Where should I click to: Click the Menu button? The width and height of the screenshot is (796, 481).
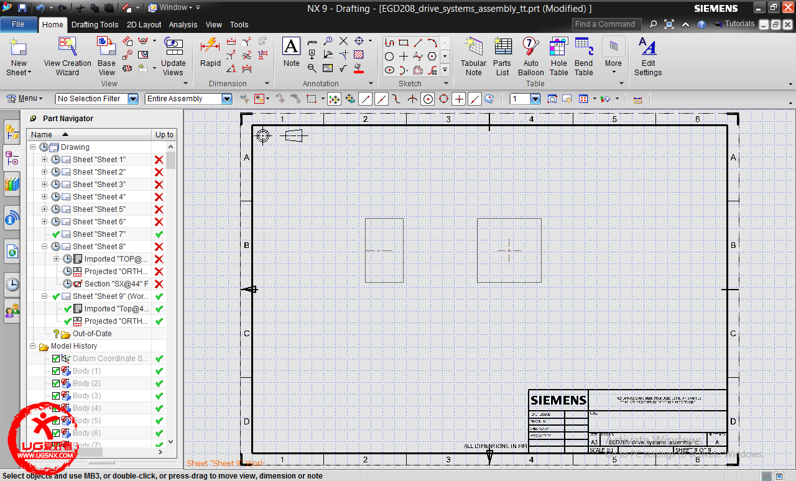24,98
